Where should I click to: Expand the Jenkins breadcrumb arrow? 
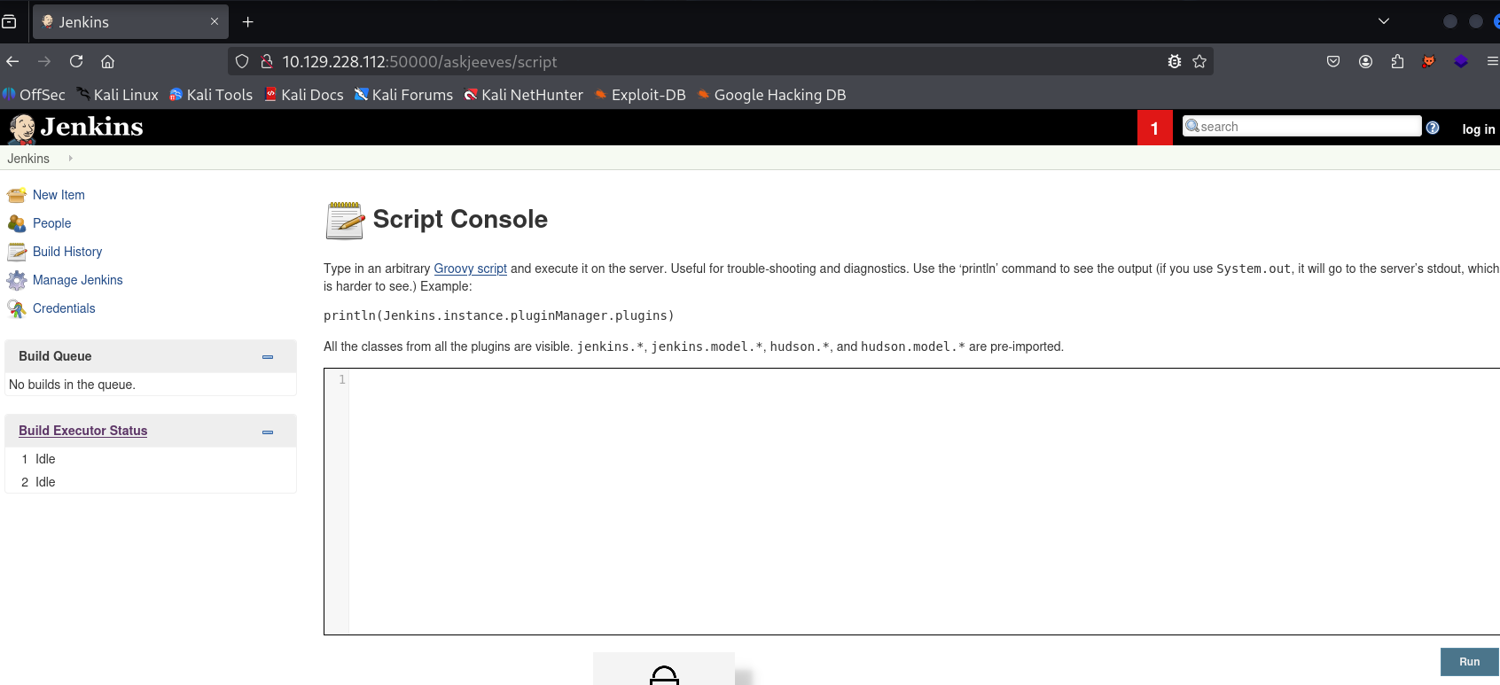70,159
